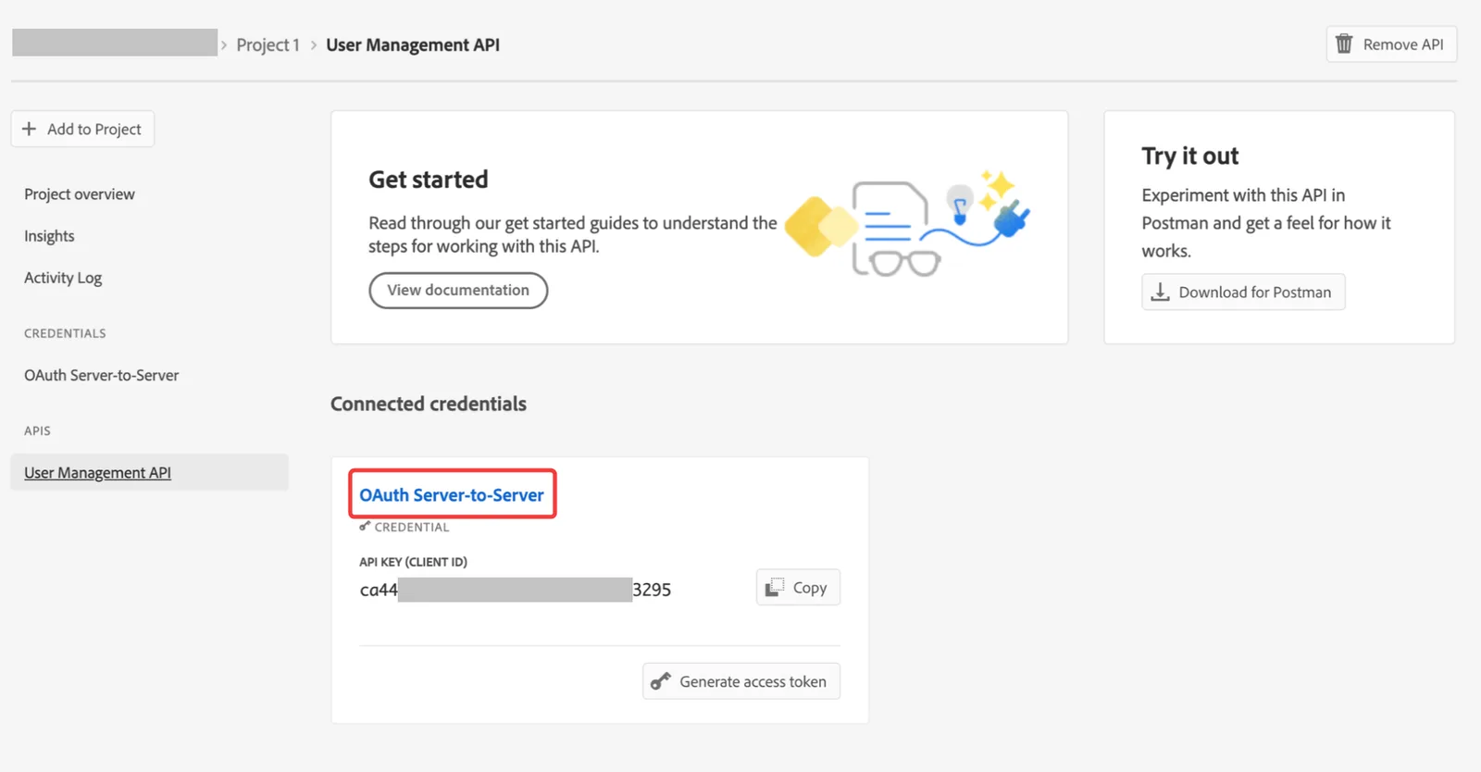The width and height of the screenshot is (1481, 772).
Task: Click the API key value starting ca44
Action: click(x=515, y=590)
